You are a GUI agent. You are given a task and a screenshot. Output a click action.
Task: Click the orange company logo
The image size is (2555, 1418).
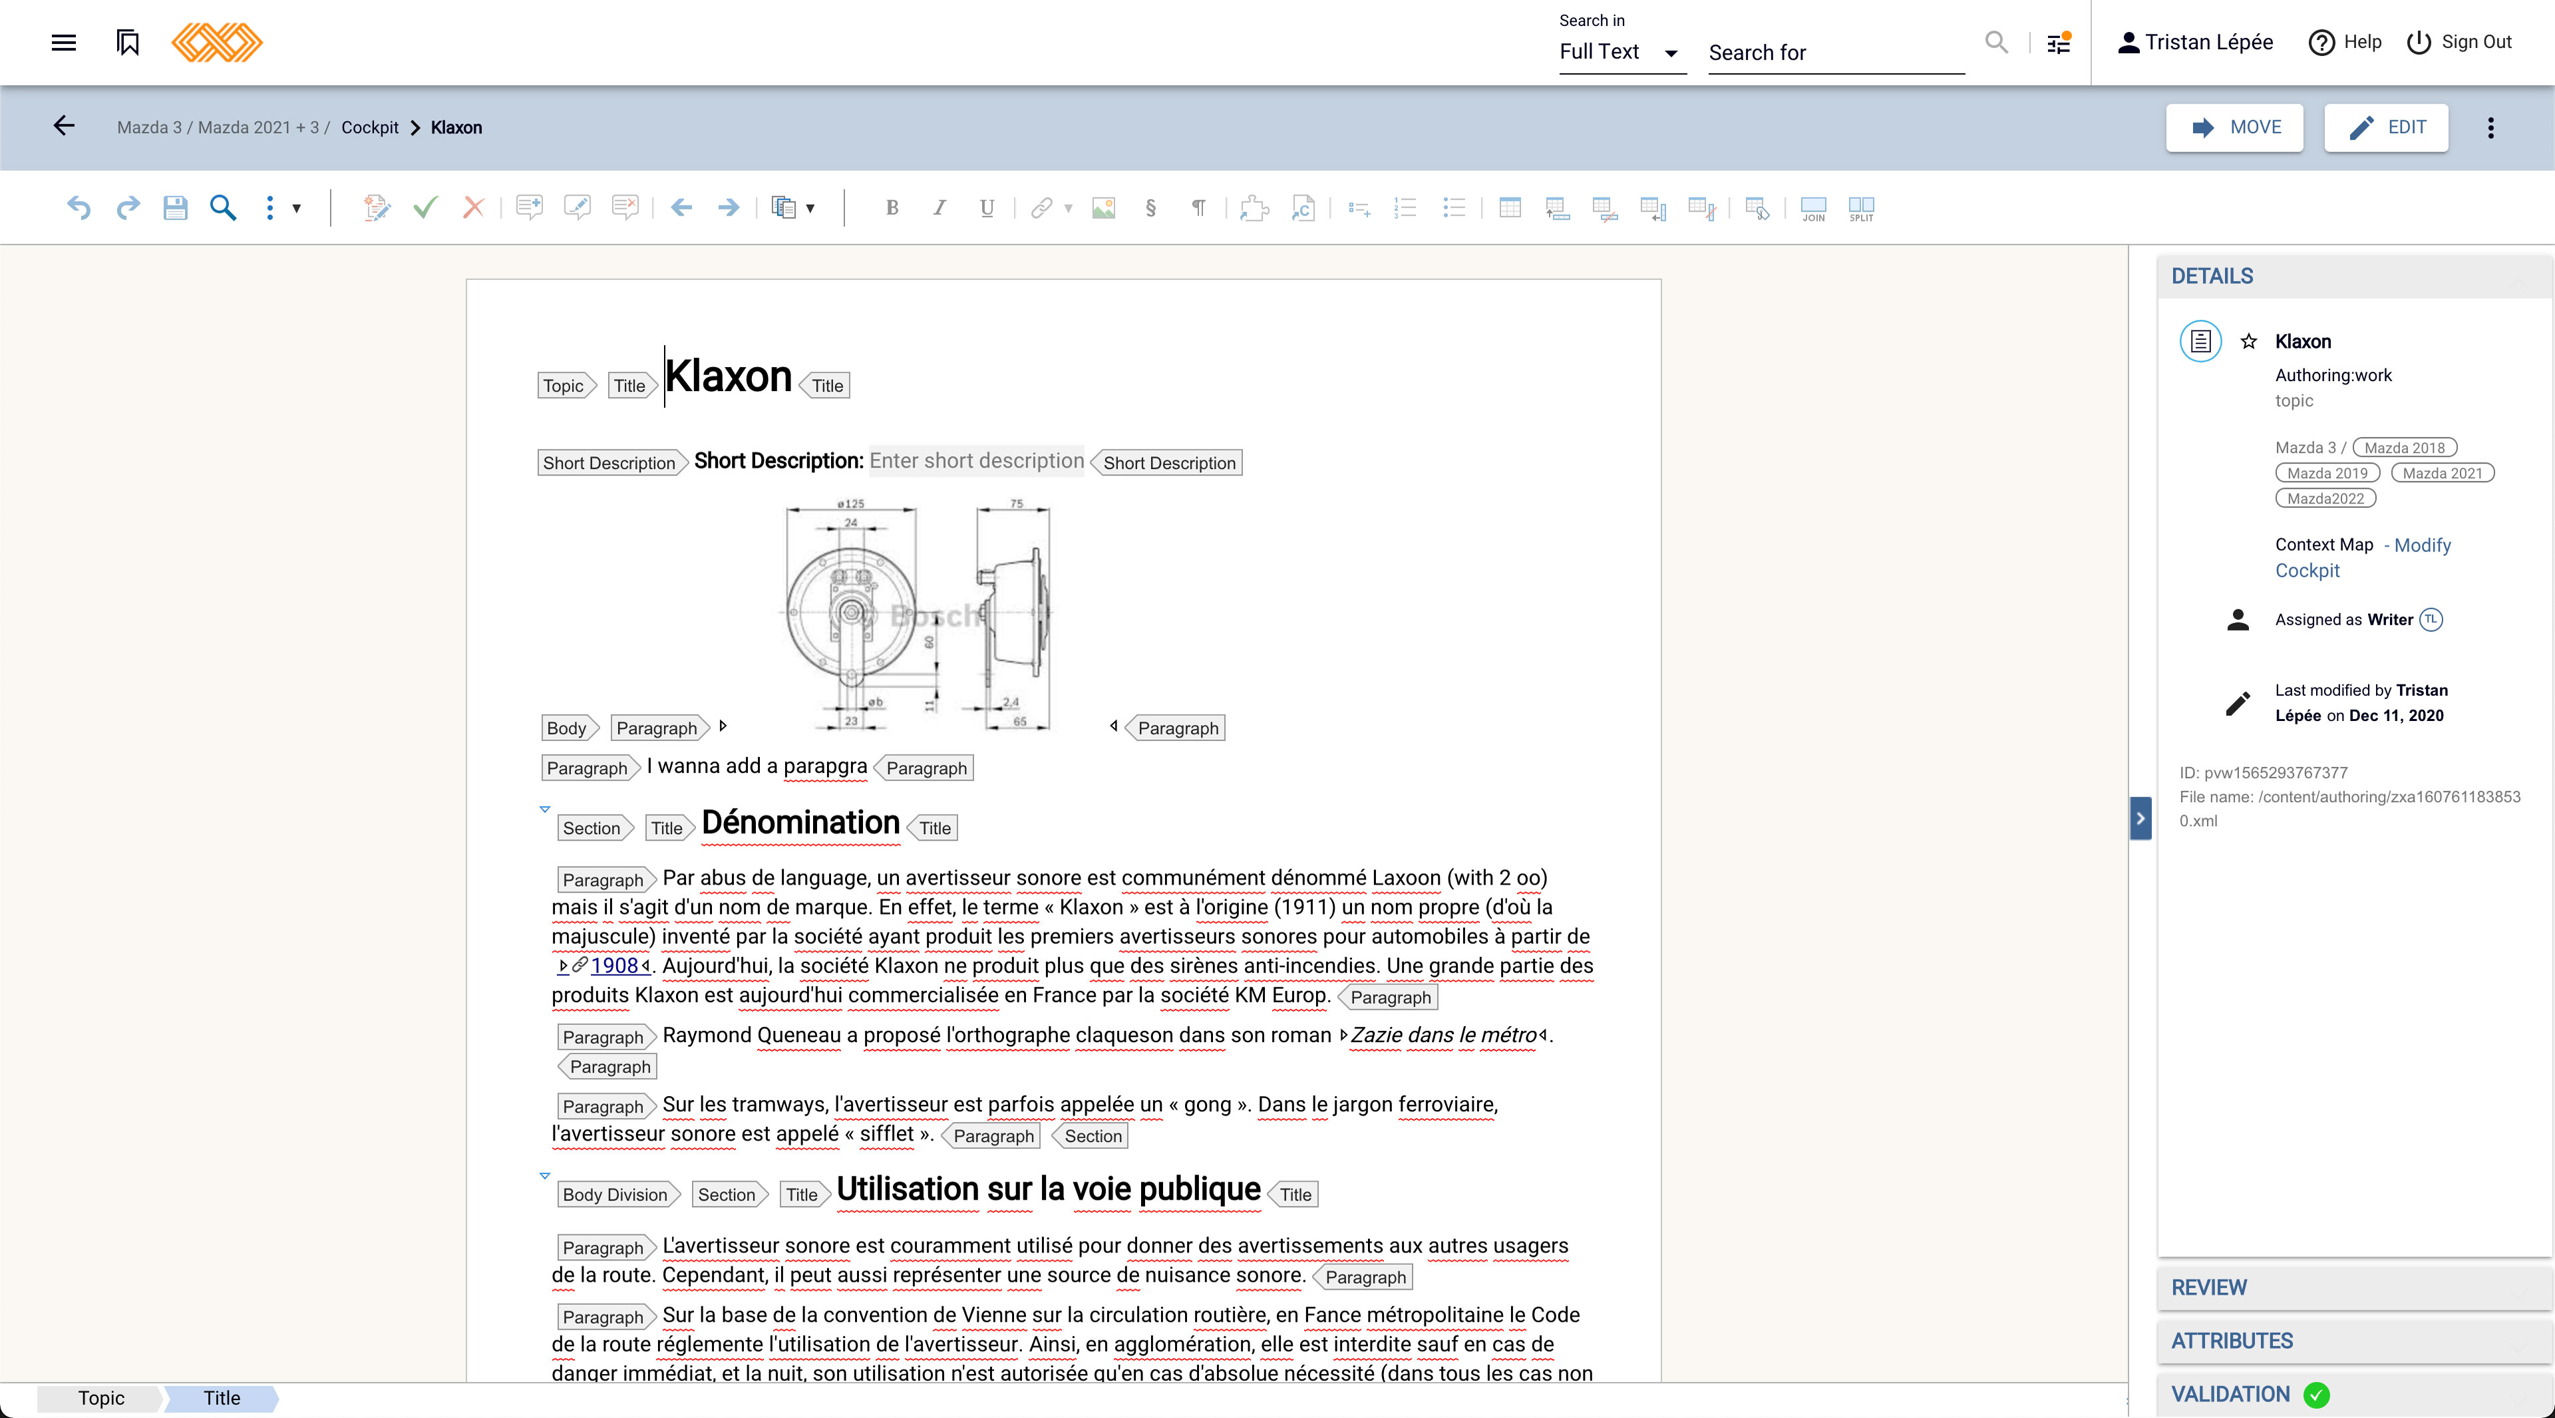point(217,43)
